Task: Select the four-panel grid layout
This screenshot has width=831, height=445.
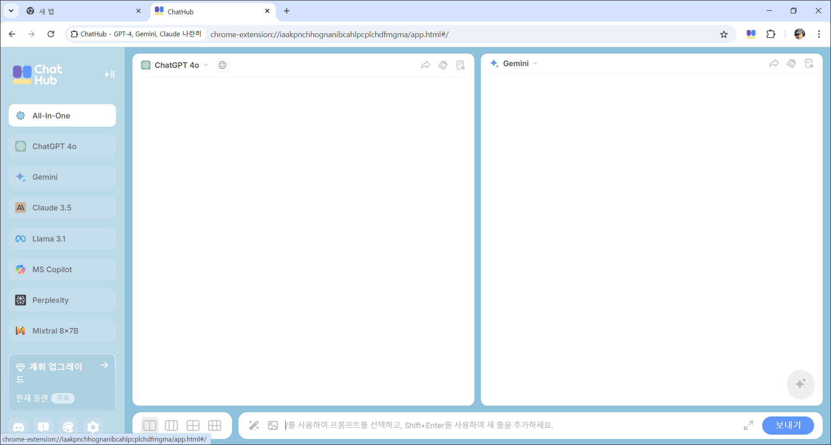Action: 193,425
